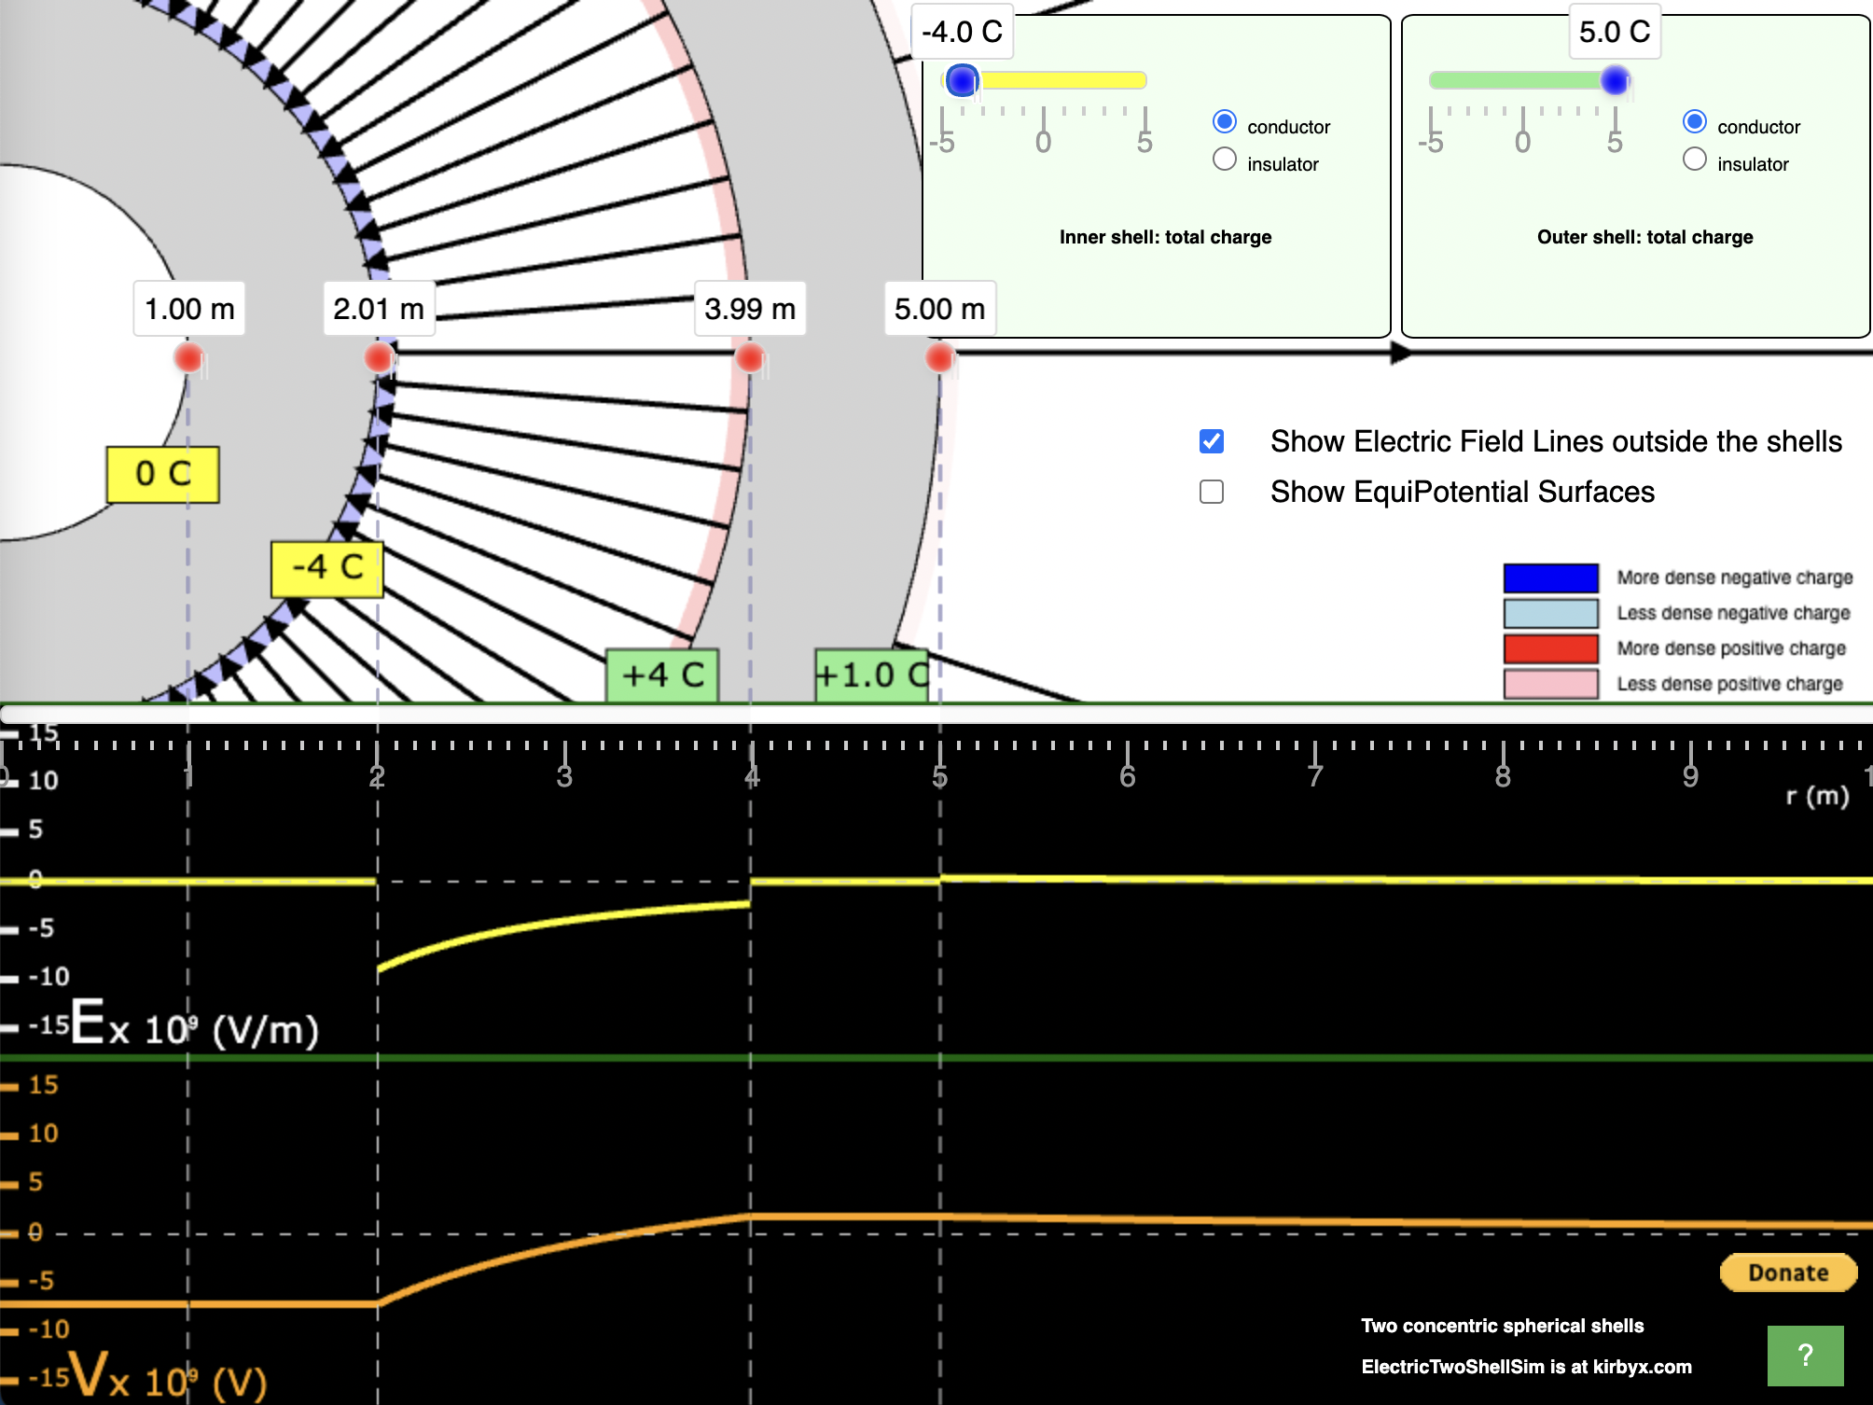Click the help question mark icon
Image resolution: width=1873 pixels, height=1405 pixels.
(1805, 1355)
